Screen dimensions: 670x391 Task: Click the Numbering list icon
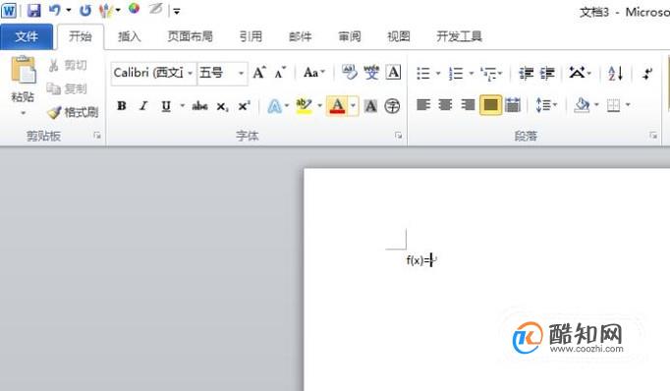456,73
